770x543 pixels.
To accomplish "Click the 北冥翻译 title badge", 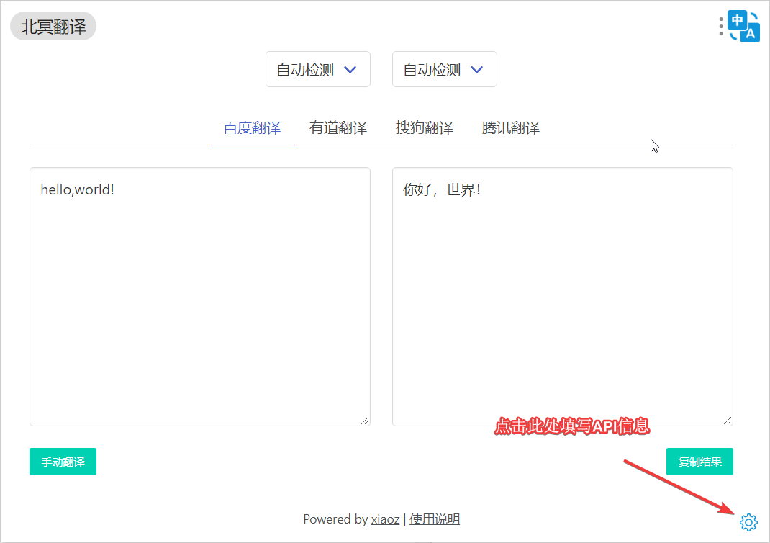I will click(53, 27).
